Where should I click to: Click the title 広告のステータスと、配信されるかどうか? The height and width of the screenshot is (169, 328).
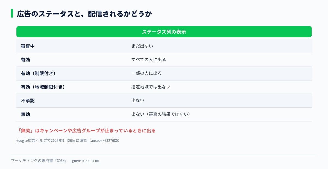[84, 14]
